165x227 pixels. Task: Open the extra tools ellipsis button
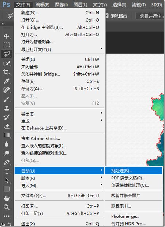pyautogui.click(x=6, y=216)
